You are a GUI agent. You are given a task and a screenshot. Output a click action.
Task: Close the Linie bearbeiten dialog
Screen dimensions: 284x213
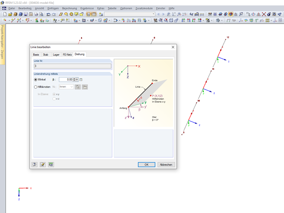point(173,47)
